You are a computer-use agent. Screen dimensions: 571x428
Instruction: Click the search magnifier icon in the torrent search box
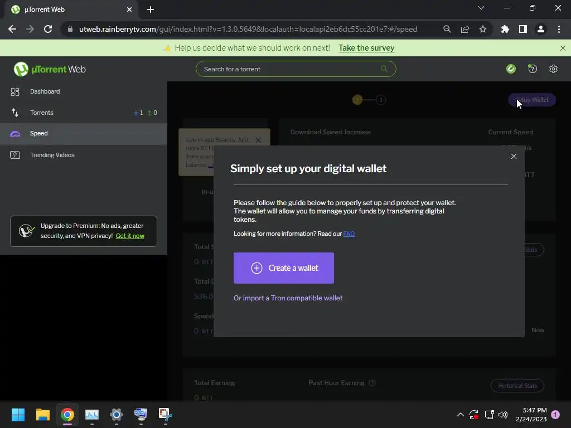(384, 69)
